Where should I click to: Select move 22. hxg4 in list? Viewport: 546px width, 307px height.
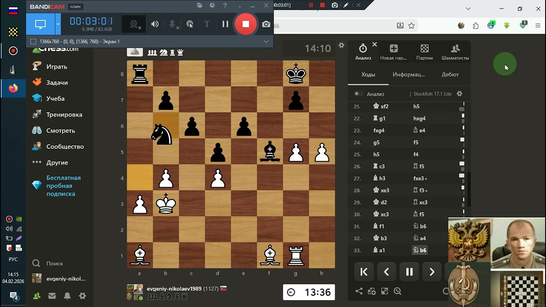(419, 119)
